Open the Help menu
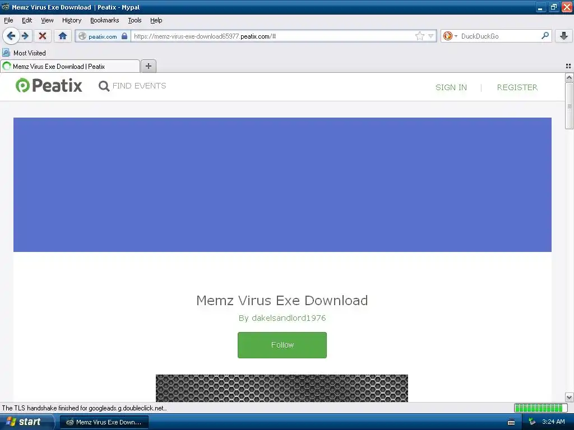This screenshot has width=574, height=430. [x=156, y=21]
